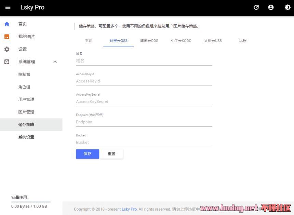Click the orange My Images icon
This screenshot has width=294, height=215.
click(7, 37)
